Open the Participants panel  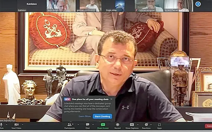click(69, 126)
